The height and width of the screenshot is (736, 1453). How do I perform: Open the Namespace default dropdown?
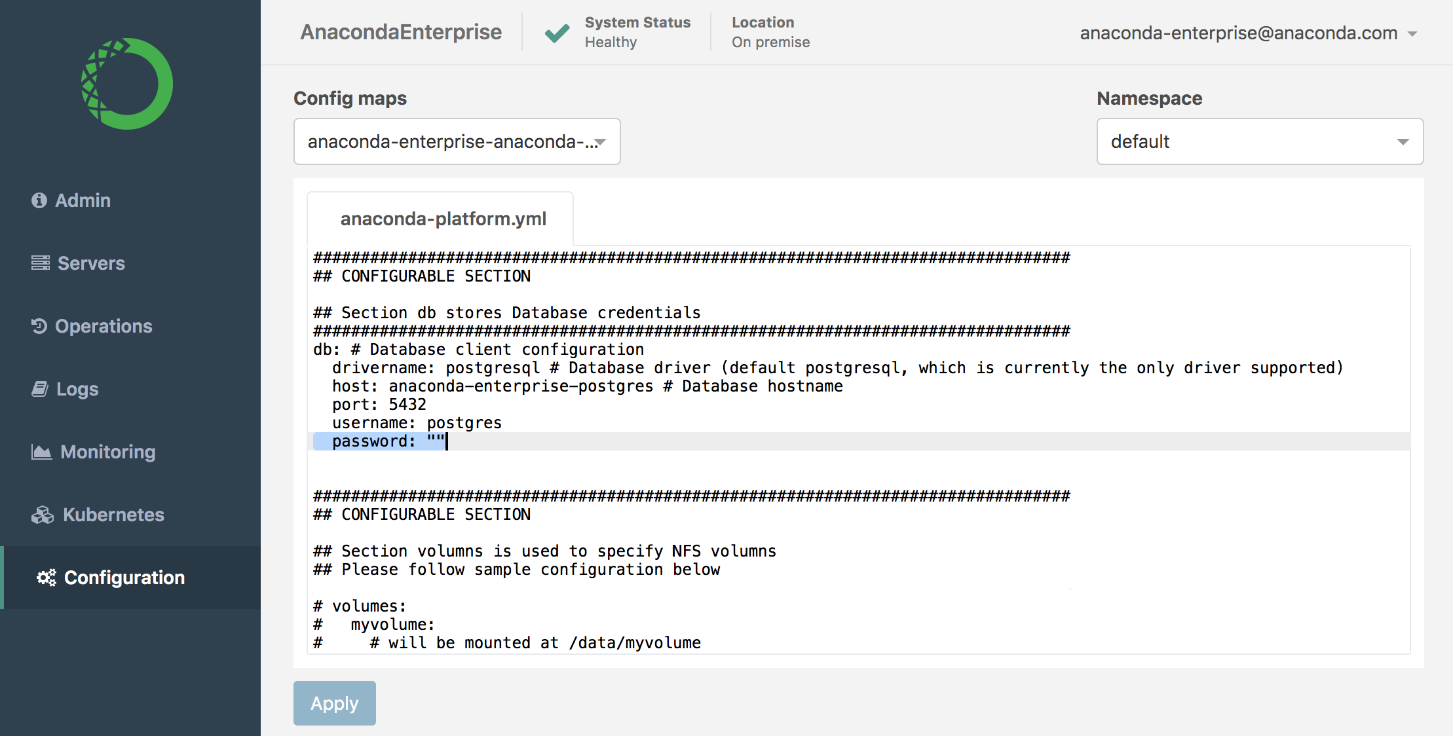pos(1259,141)
